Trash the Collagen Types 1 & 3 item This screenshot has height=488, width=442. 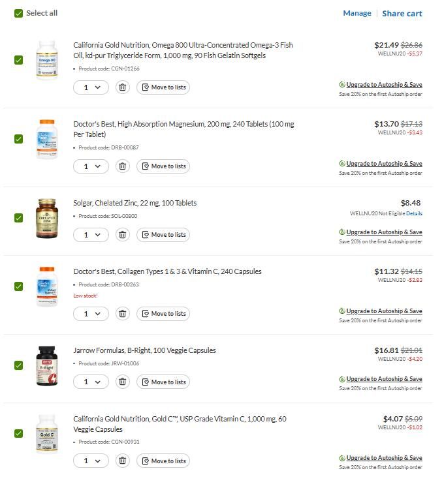(122, 314)
